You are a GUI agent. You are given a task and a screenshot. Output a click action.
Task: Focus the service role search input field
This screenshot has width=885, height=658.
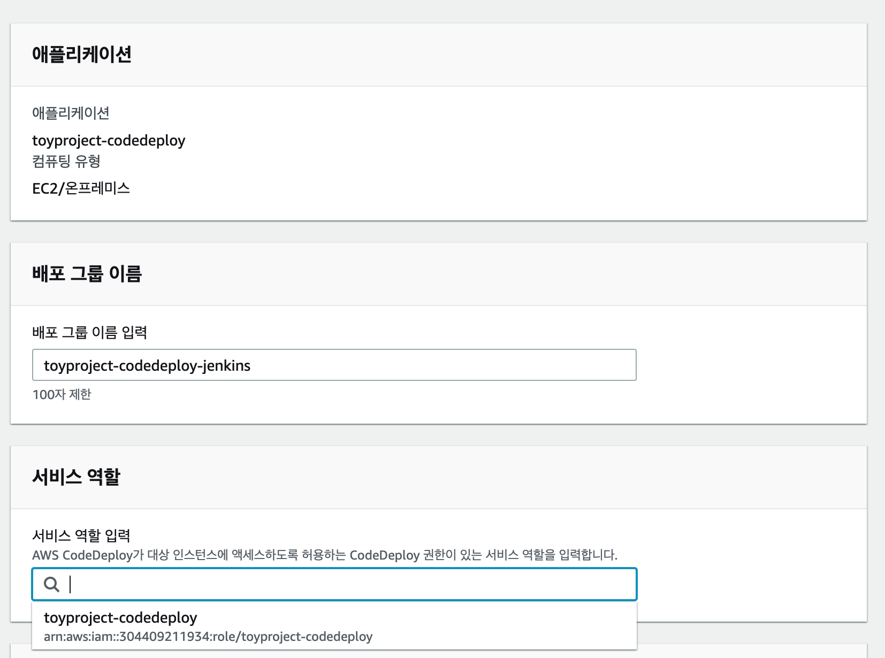coord(334,584)
